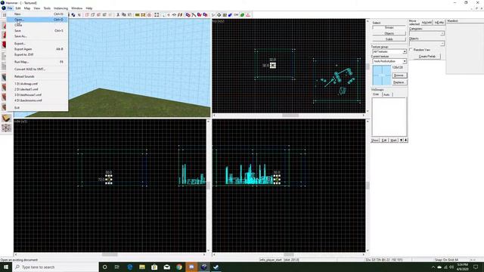Image resolution: width=484 pixels, height=272 pixels.
Task: Toggle the red circle radius culling icon
Action: click(x=150, y=15)
